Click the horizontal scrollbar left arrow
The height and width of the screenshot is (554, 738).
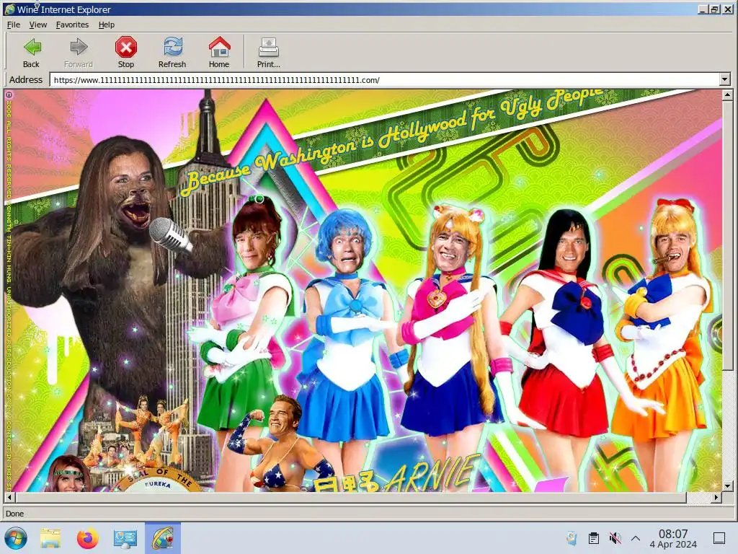click(x=9, y=497)
